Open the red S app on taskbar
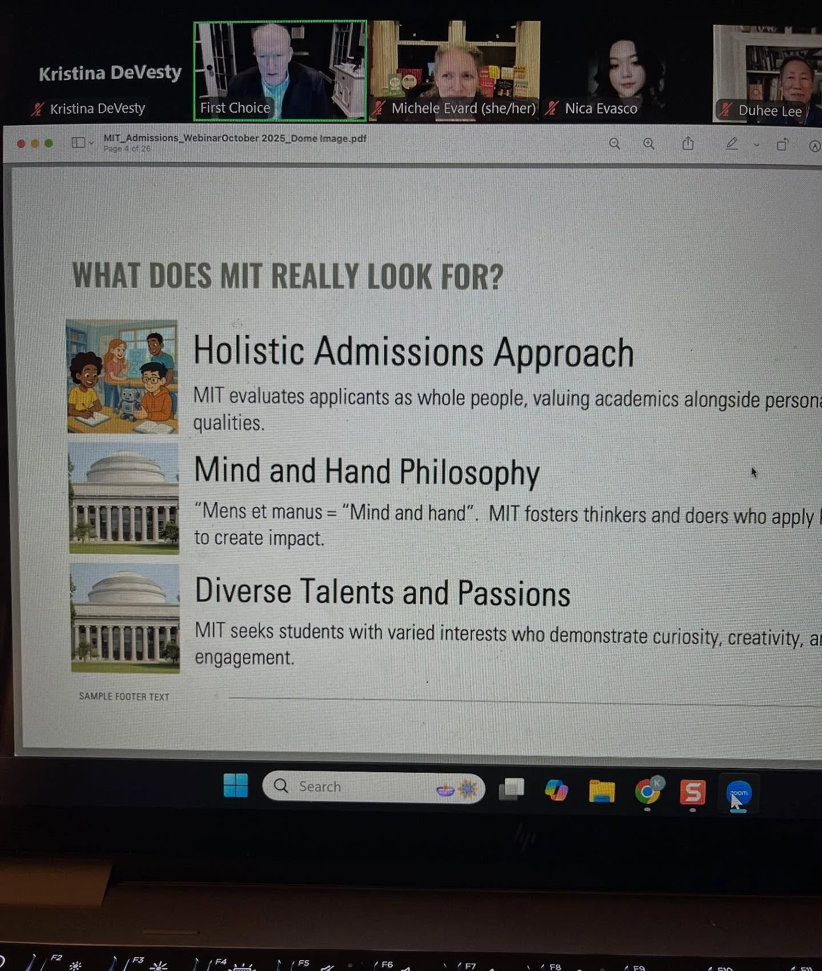Image resolution: width=822 pixels, height=971 pixels. tap(692, 793)
